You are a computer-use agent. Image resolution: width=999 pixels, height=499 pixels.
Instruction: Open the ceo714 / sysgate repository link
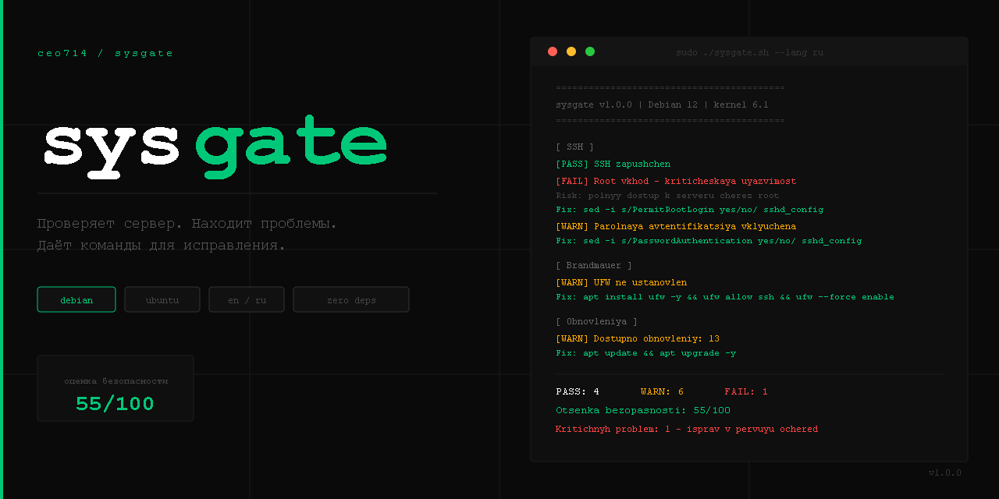(105, 53)
